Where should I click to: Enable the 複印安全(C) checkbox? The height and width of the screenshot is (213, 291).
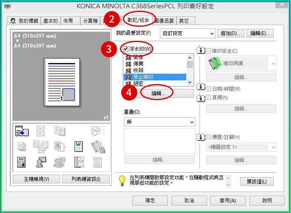[209, 51]
